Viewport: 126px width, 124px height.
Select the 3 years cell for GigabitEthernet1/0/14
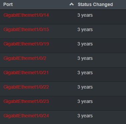85,15
